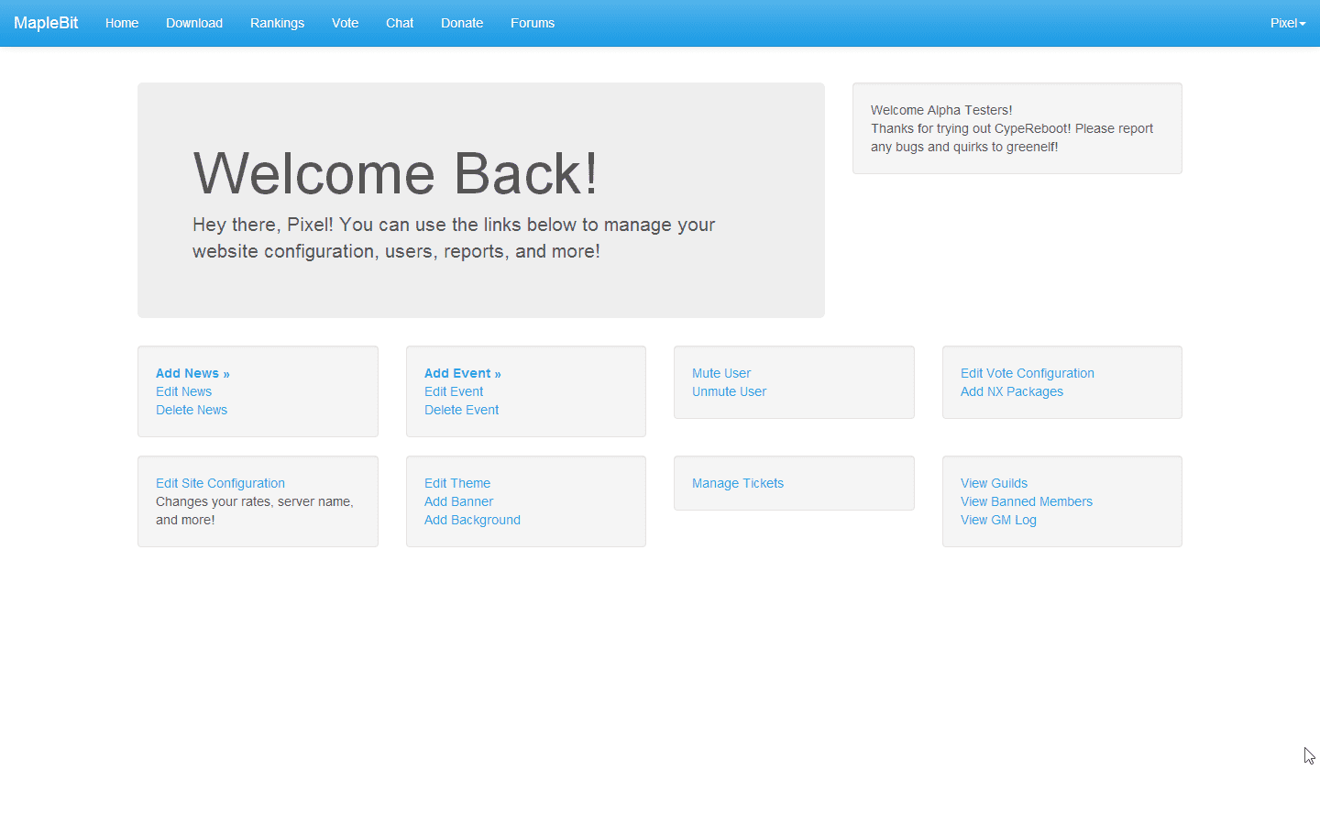1320x825 pixels.
Task: Open Add NX Packages
Action: [x=1012, y=391]
